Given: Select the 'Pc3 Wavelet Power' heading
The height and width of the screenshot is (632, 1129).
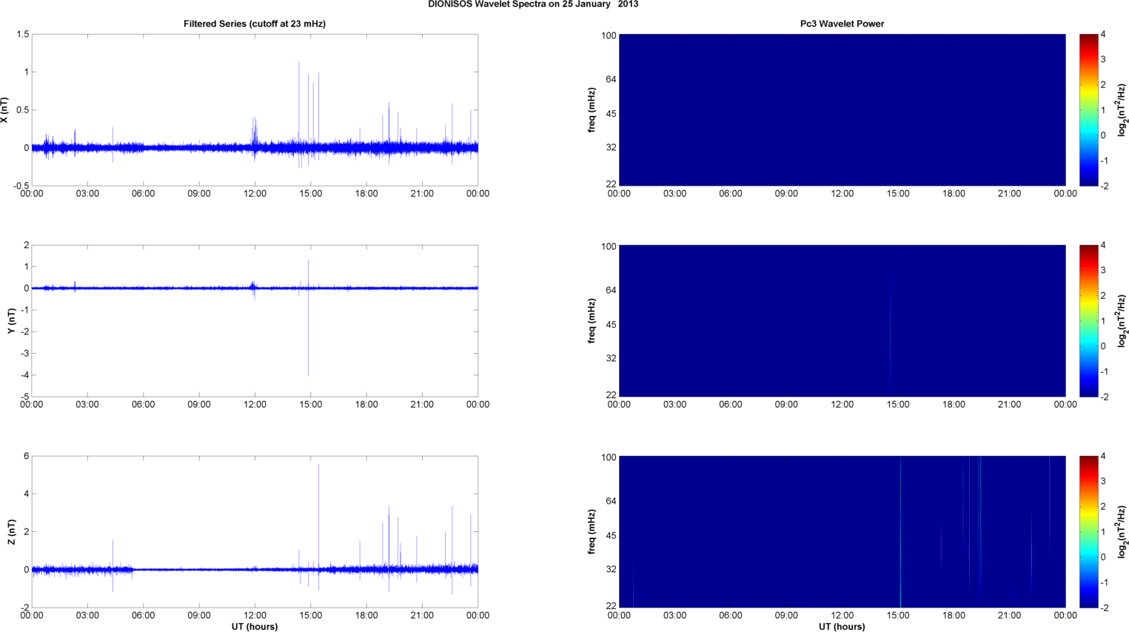Looking at the screenshot, I should [x=842, y=24].
